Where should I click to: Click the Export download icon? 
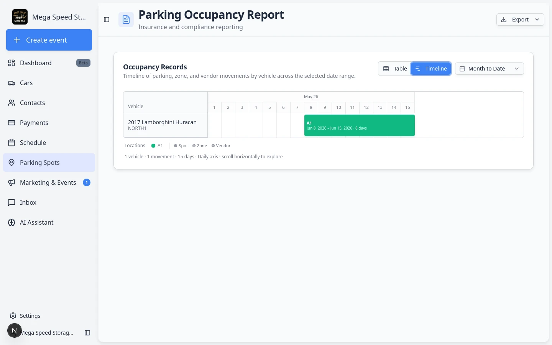(504, 20)
